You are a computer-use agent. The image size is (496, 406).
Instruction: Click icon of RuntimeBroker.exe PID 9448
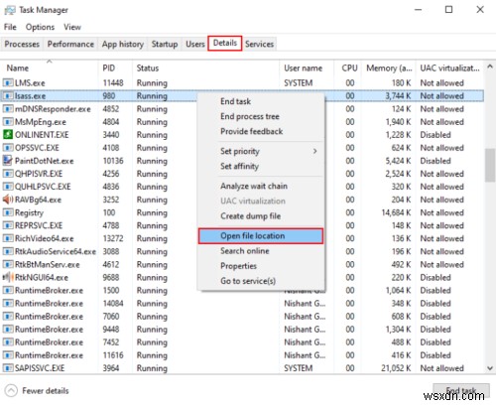(8, 330)
